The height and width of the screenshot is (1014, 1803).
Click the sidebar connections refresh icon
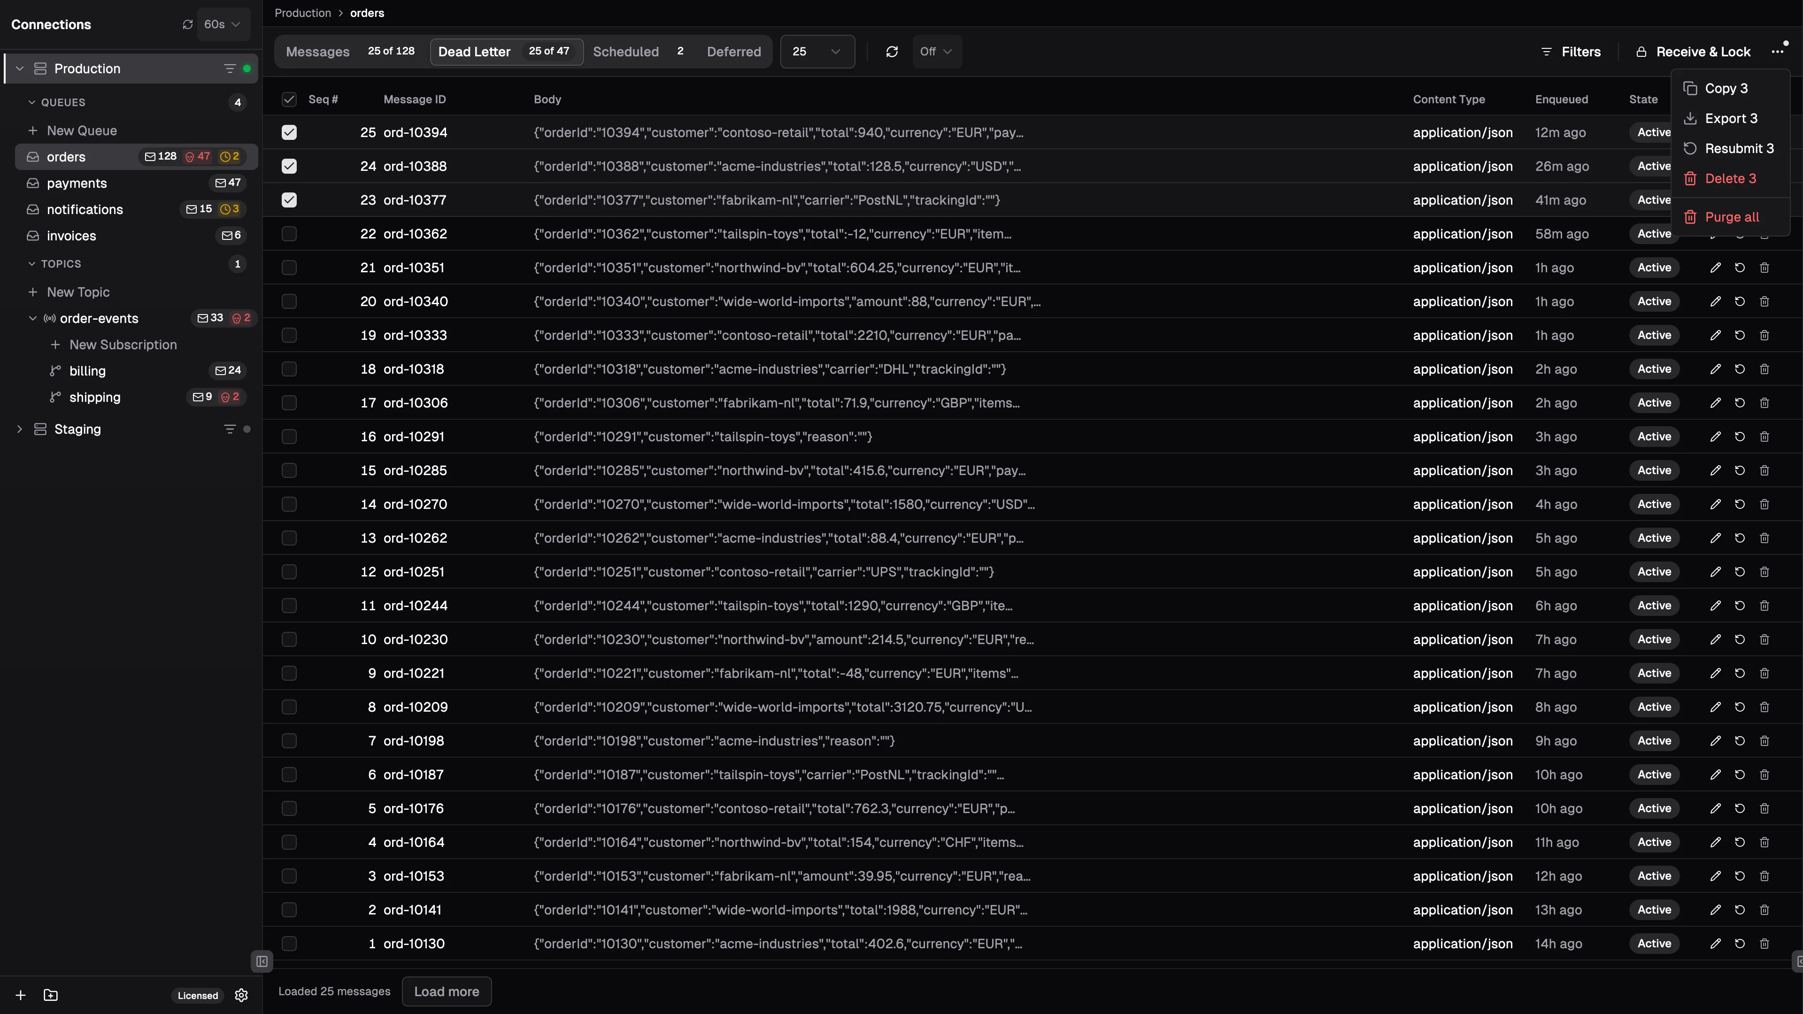(188, 24)
